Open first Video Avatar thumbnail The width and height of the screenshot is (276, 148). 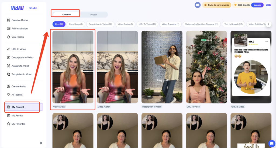tap(73, 67)
